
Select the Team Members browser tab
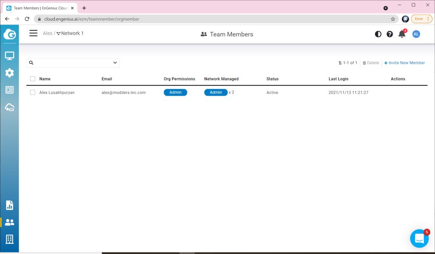point(40,8)
